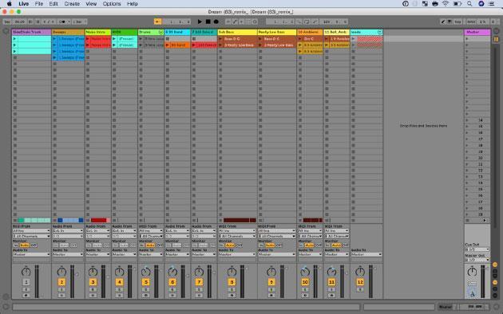Solo track 3 using S button
Image resolution: width=503 pixels, height=314 pixels.
point(93,289)
